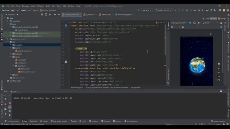Stop the running app using the red stop icon

[202, 10]
